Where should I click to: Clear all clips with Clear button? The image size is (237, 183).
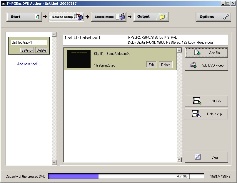(206, 157)
